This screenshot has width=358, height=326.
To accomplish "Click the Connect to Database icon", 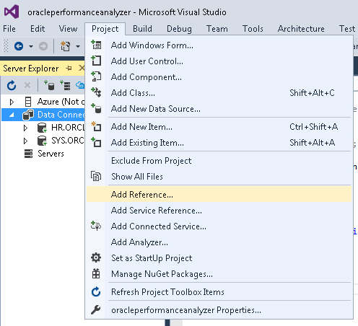I will [x=49, y=85].
